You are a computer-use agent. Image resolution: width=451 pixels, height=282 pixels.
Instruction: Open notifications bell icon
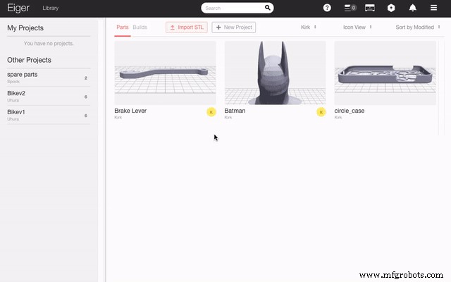click(x=413, y=8)
